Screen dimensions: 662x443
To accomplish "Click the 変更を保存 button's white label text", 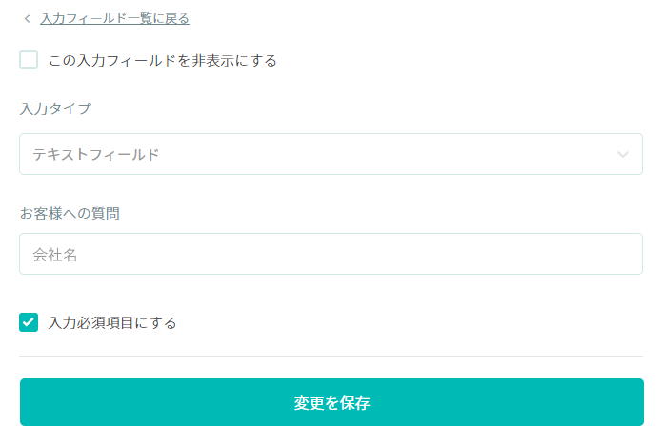I will pos(331,403).
